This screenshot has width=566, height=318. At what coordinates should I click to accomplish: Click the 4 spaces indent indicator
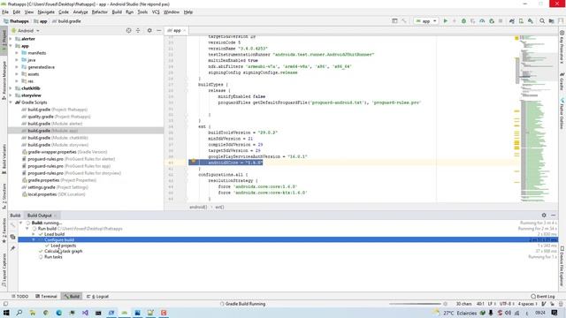point(526,304)
